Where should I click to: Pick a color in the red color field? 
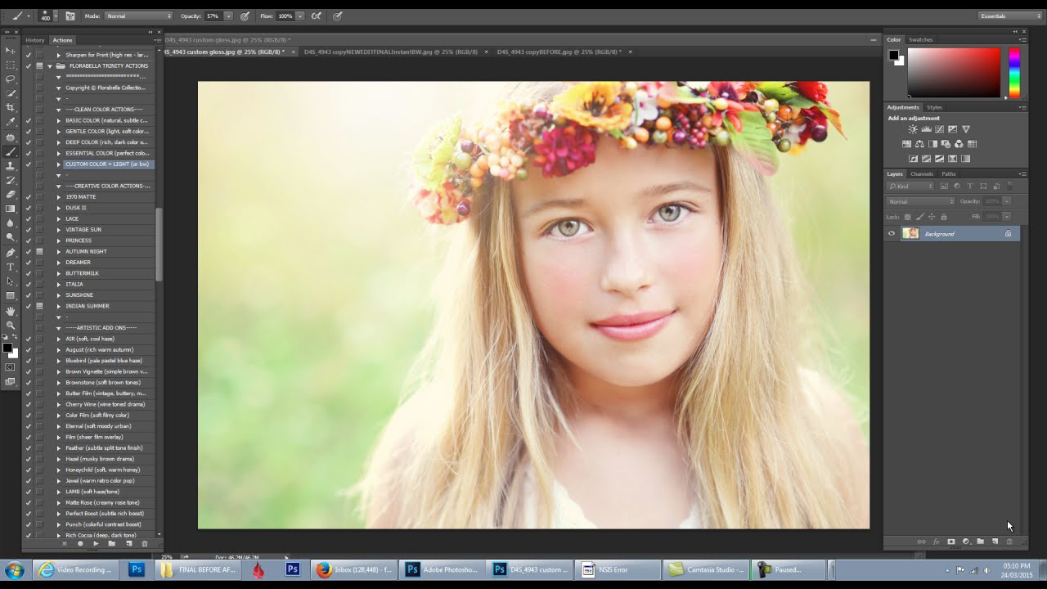(954, 73)
